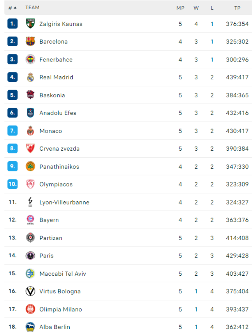Click the Real Madrid crest icon
Viewport: 252px width, 333px height.
click(x=30, y=77)
